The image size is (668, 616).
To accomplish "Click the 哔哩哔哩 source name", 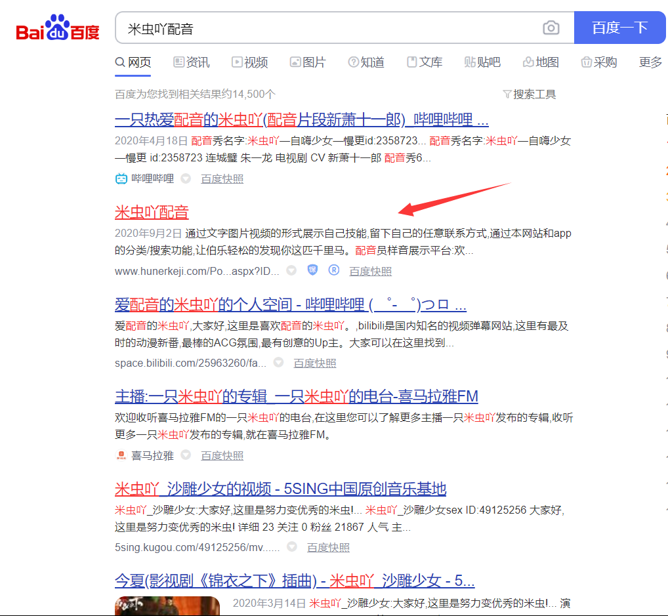I will pyautogui.click(x=152, y=178).
